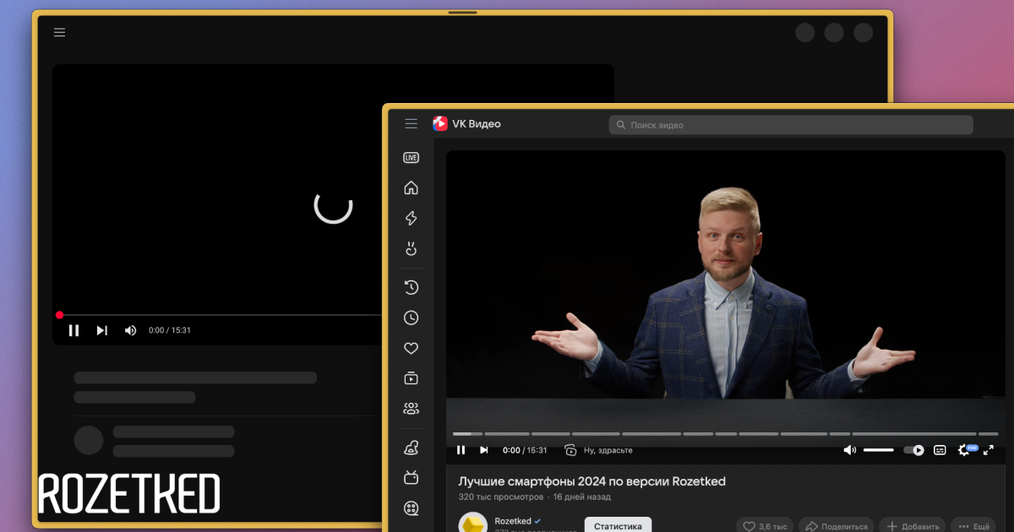Toggle subtitles in the VK player
Screen dimensions: 1014x532
point(940,450)
